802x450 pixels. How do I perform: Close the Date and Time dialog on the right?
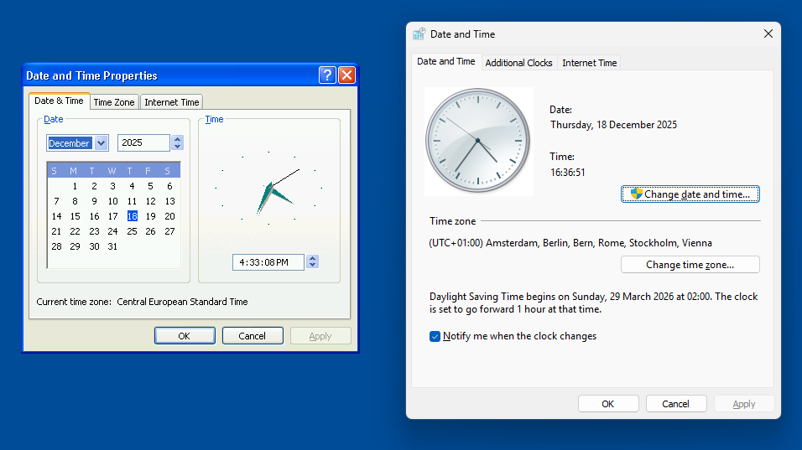click(768, 34)
